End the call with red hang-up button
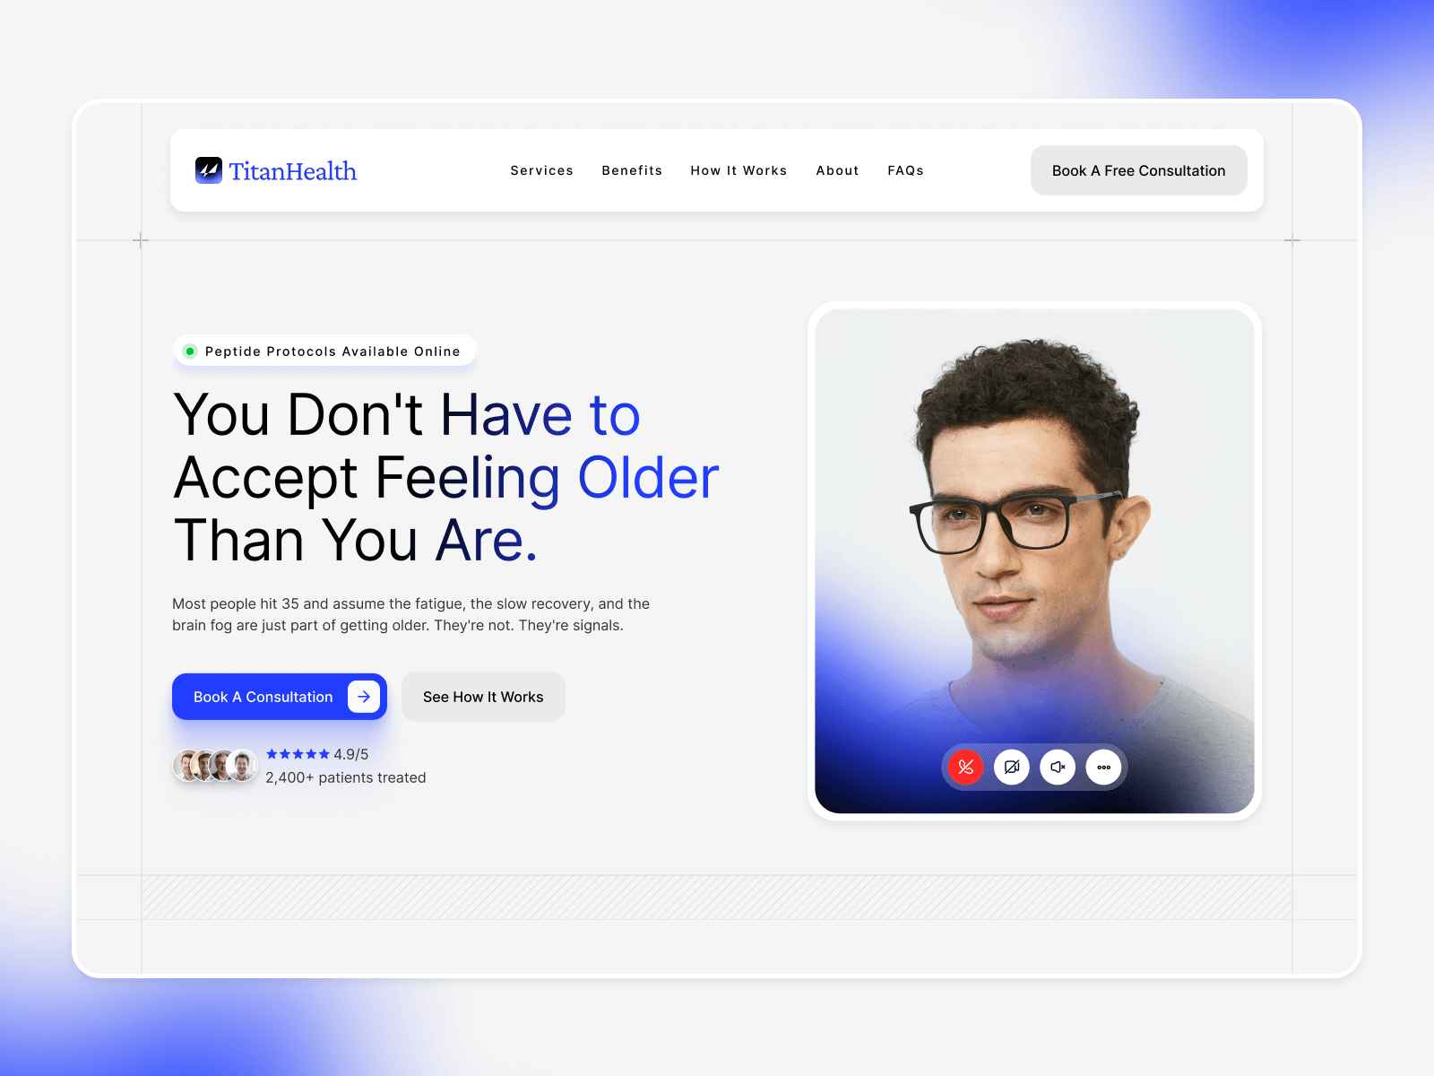The width and height of the screenshot is (1434, 1076). pyautogui.click(x=965, y=767)
